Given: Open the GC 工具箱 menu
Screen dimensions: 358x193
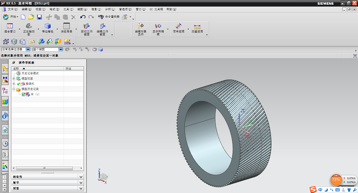Looking at the screenshot, I should (x=156, y=9).
